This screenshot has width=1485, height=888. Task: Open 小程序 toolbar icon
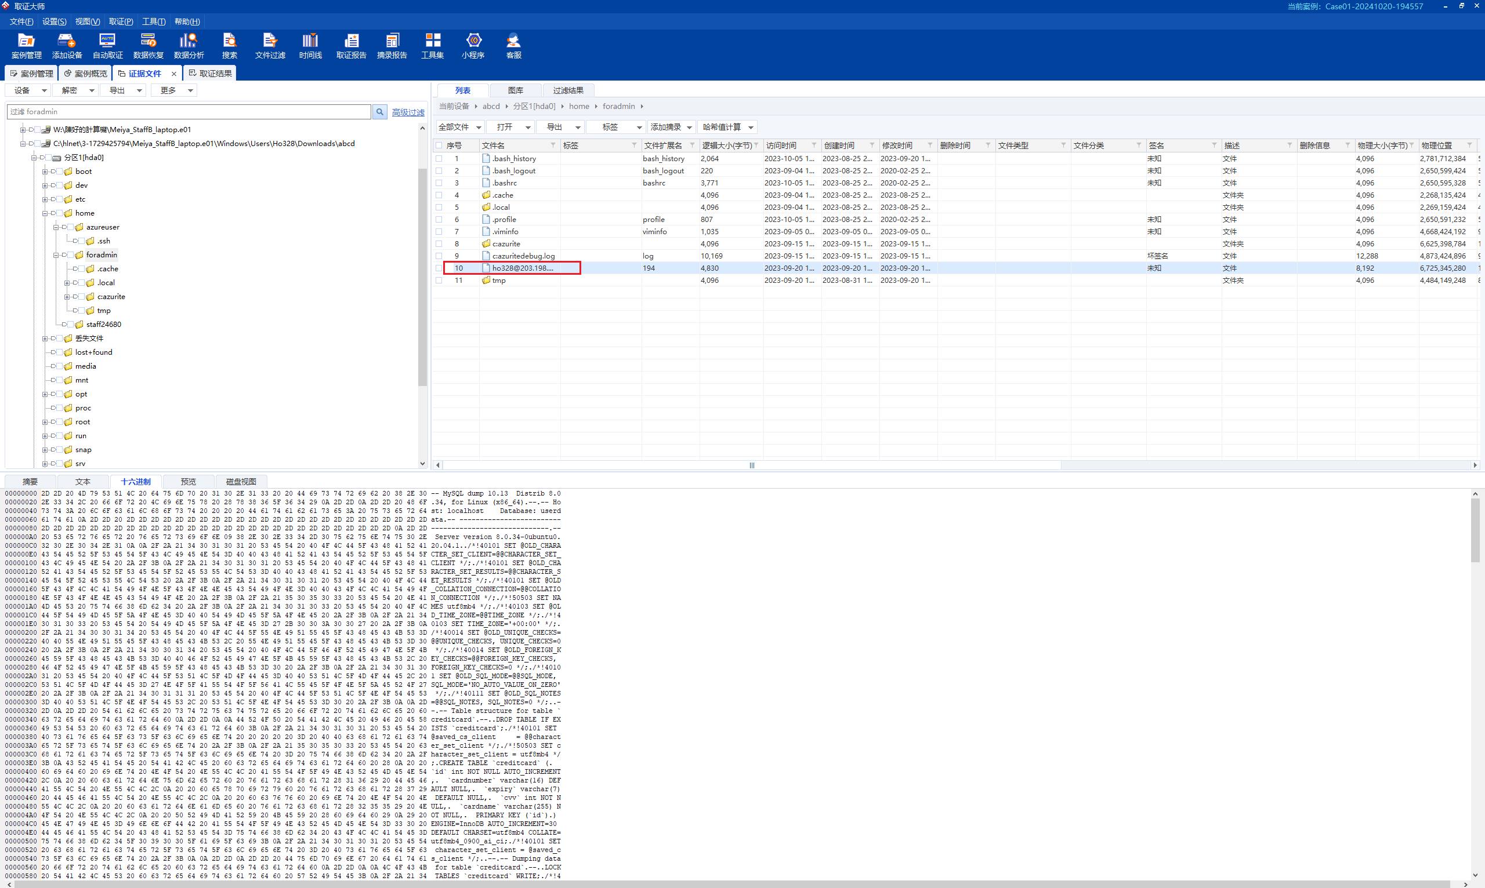click(x=473, y=46)
